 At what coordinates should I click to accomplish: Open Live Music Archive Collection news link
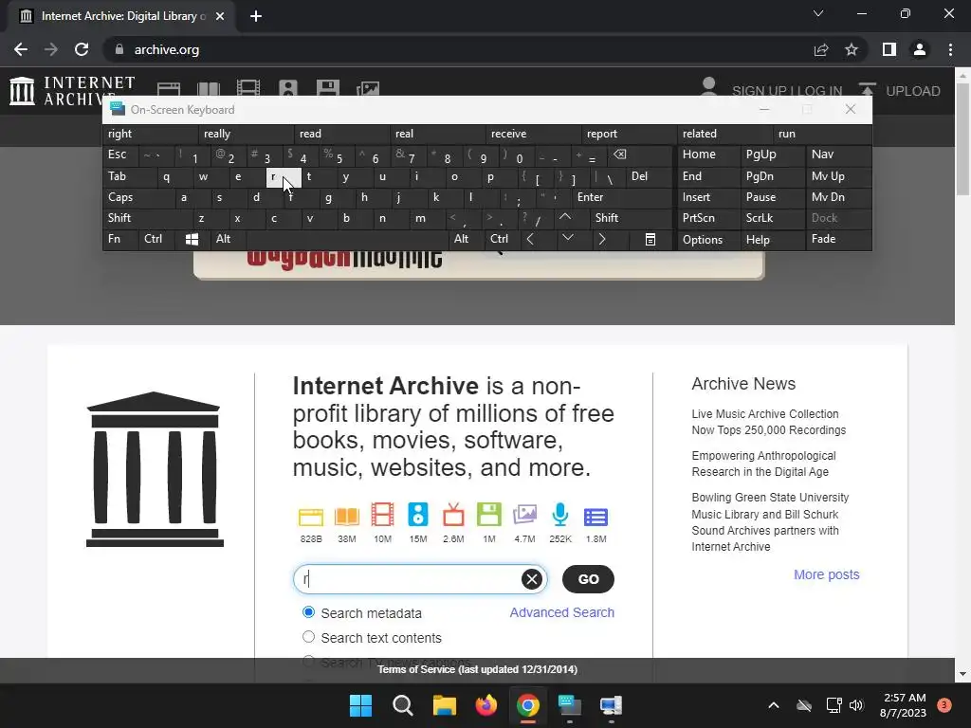768,422
